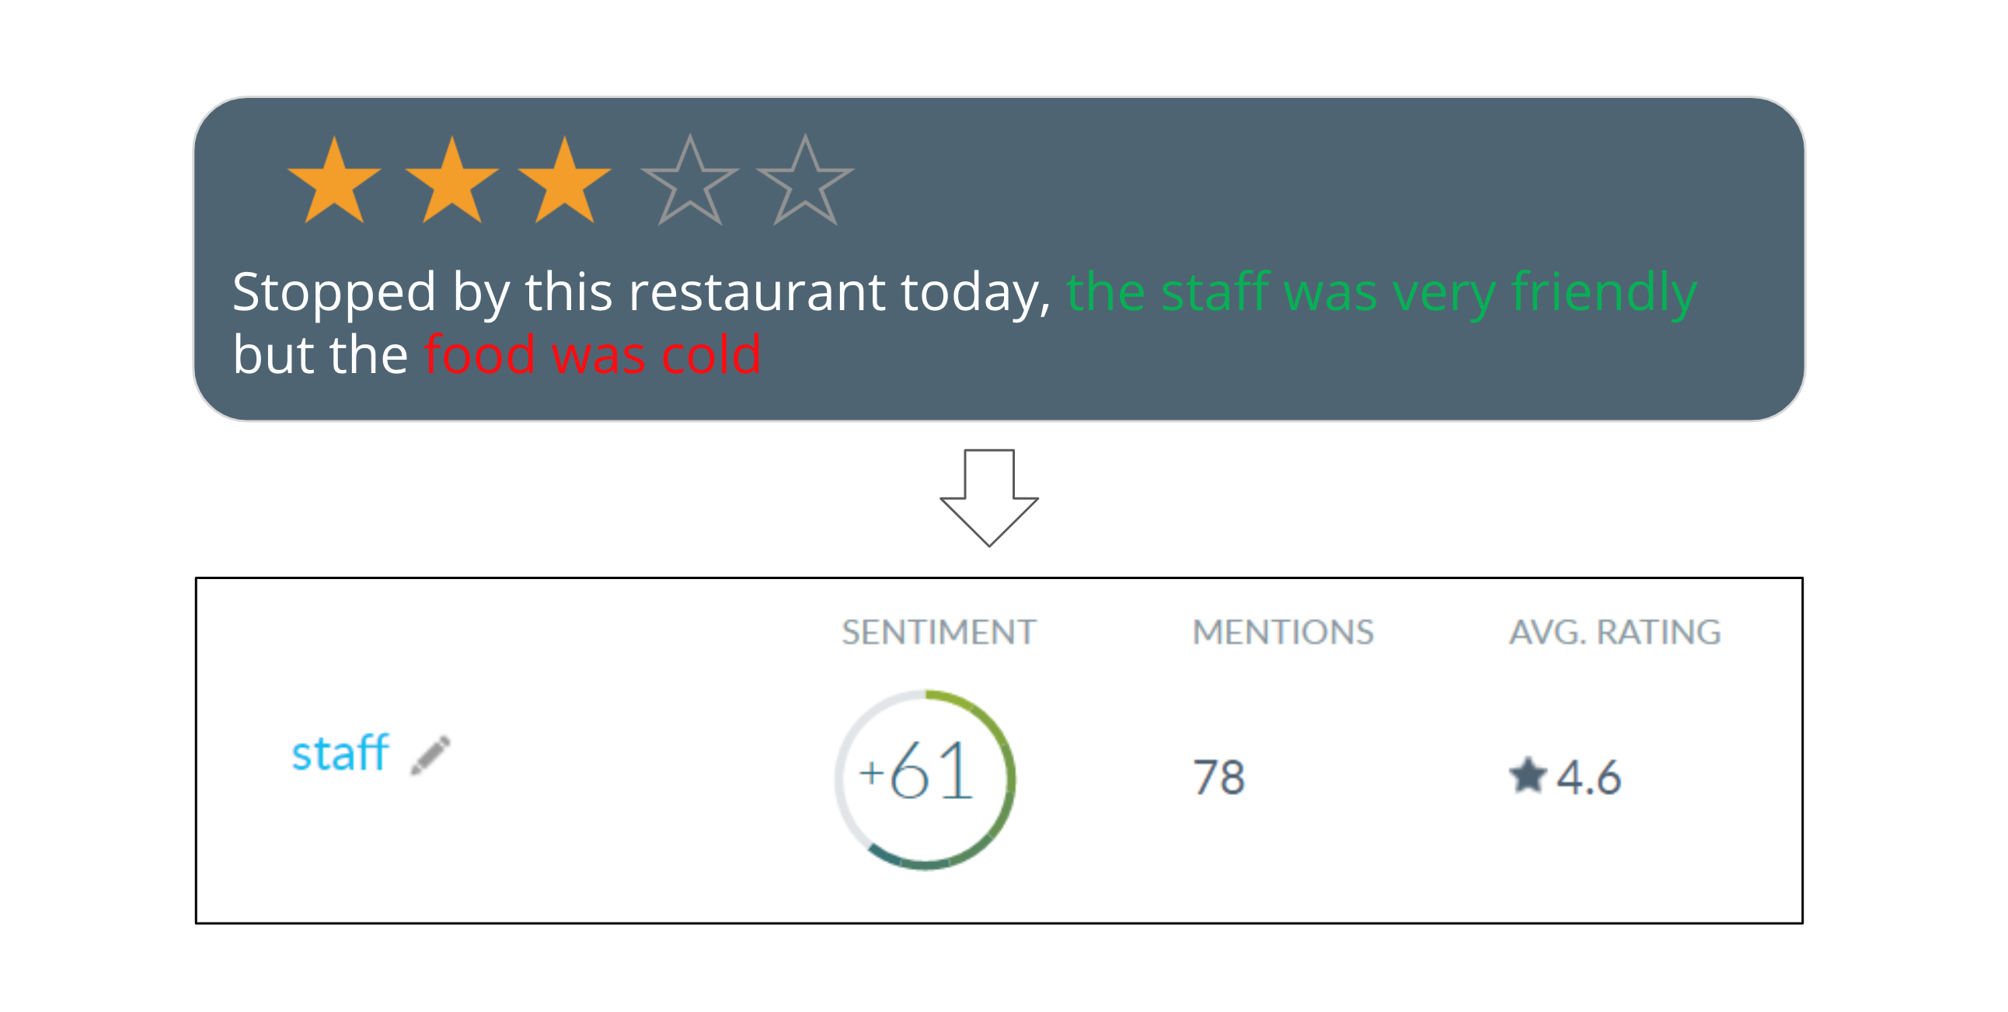
Task: Click the words 'but the' in review
Action: click(x=320, y=354)
